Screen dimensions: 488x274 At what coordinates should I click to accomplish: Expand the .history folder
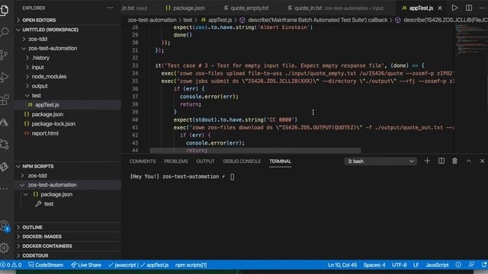[67, 58]
